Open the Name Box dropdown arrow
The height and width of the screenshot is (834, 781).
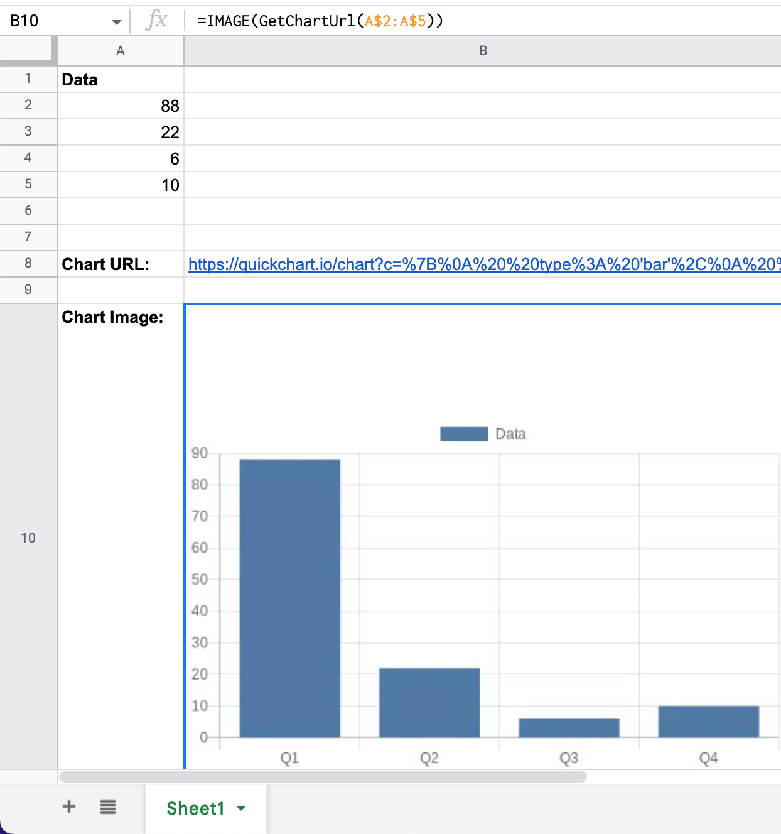(x=116, y=22)
